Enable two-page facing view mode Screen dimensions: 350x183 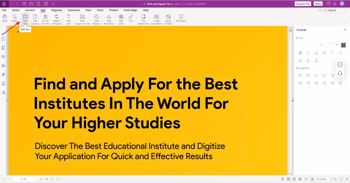[294, 179]
